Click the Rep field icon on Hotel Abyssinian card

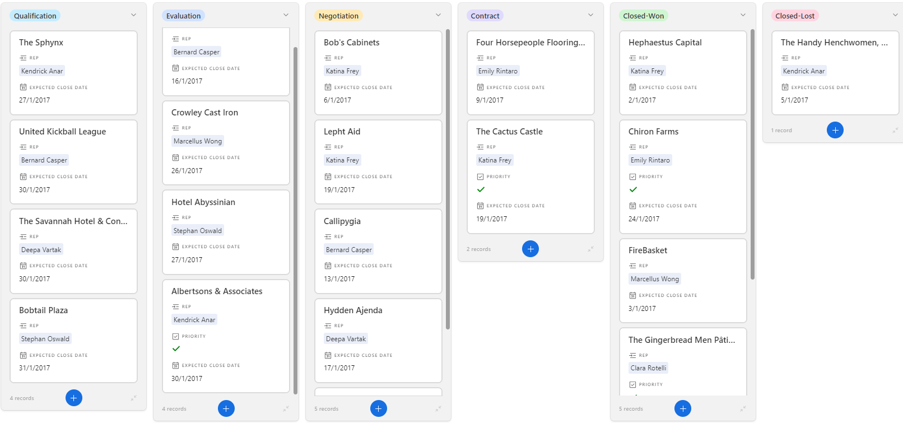pyautogui.click(x=175, y=217)
